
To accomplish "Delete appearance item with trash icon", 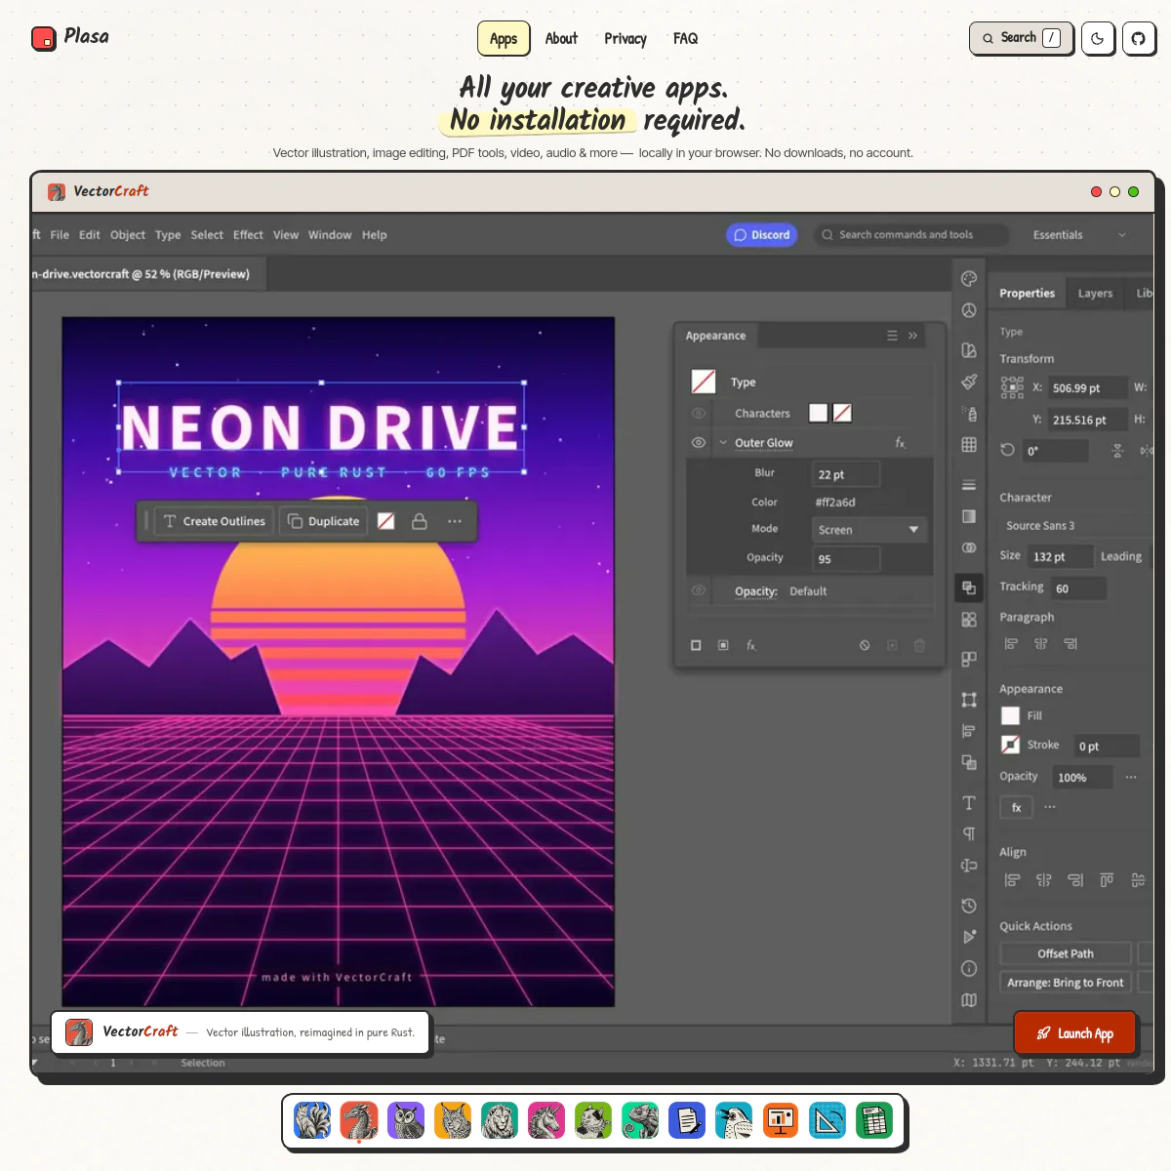I will (x=919, y=645).
